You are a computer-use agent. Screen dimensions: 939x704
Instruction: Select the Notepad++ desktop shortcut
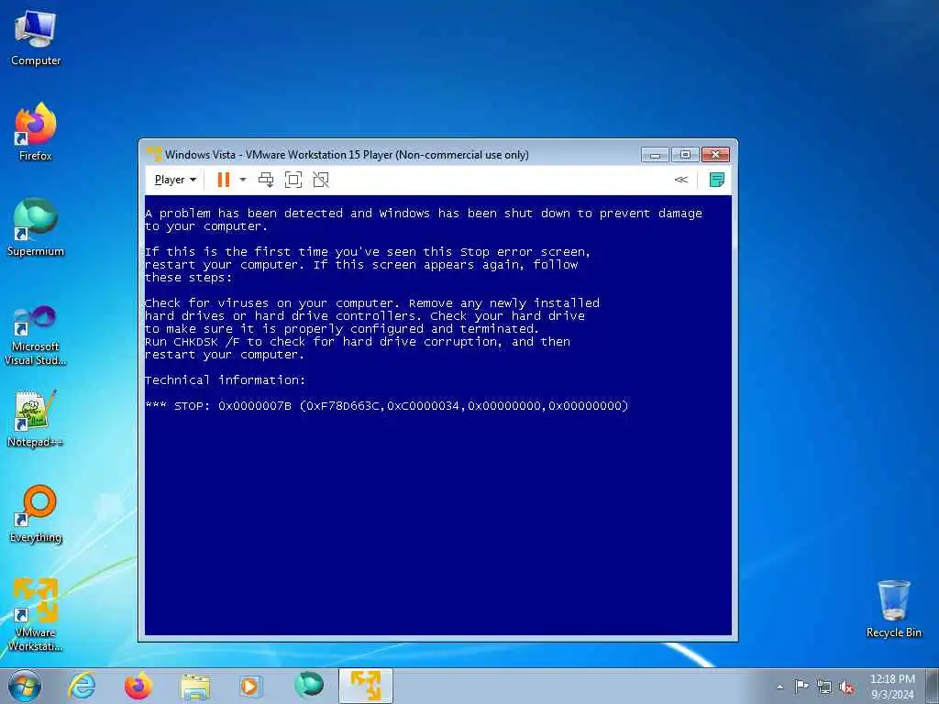coord(36,418)
